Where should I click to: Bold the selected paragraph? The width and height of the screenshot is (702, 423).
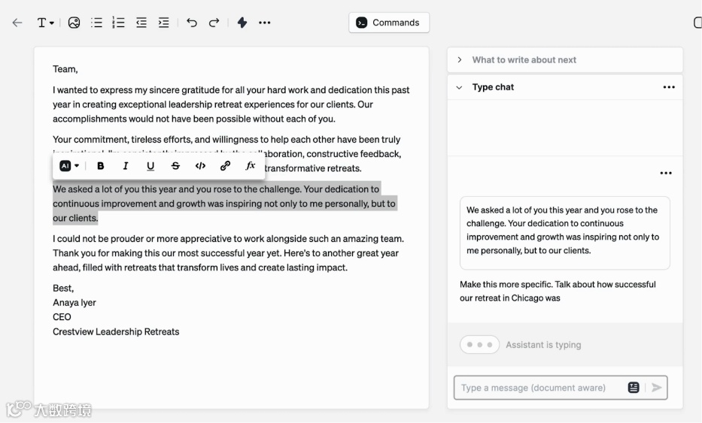(100, 166)
